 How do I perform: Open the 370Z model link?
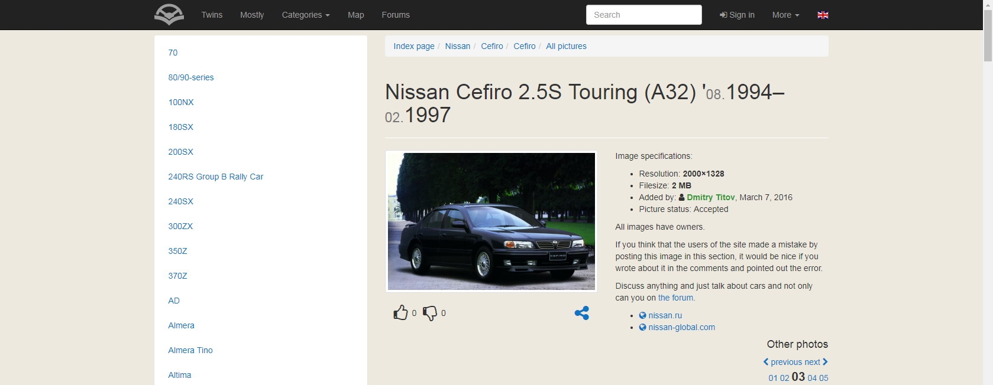pos(177,276)
